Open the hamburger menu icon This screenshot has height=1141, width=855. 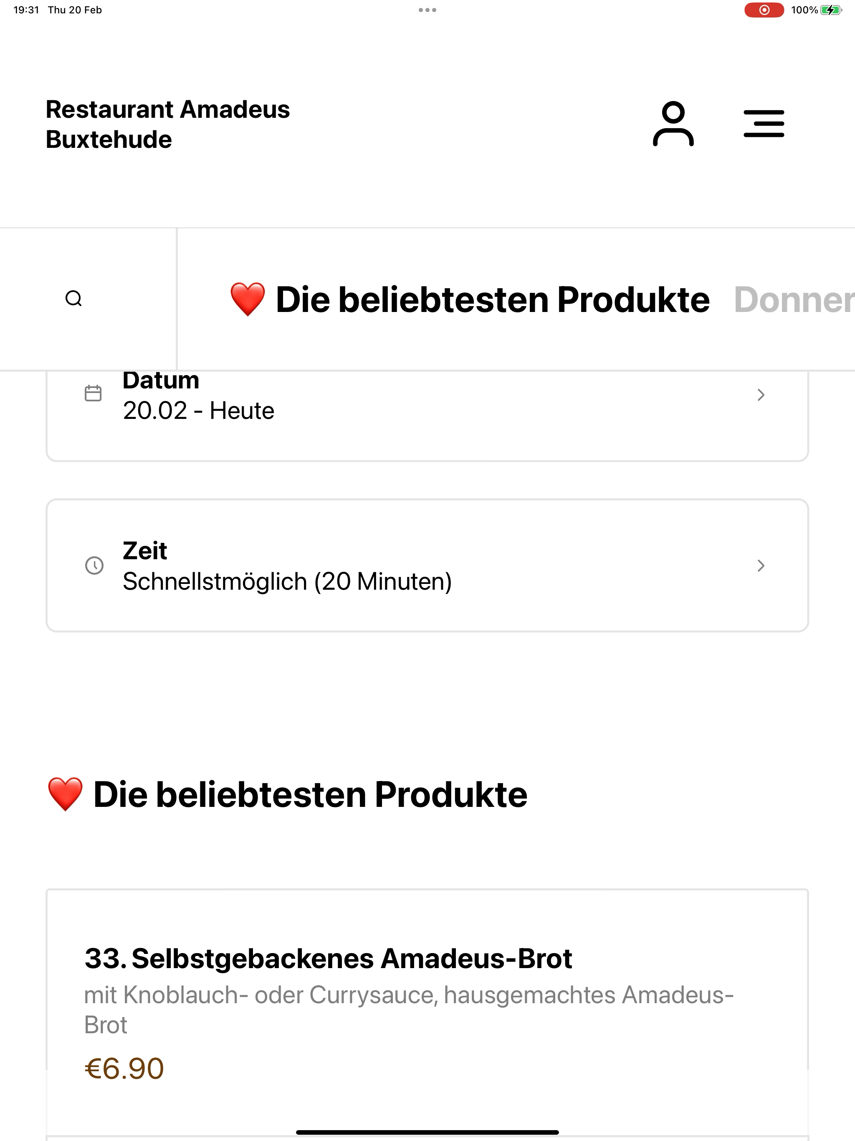[764, 124]
